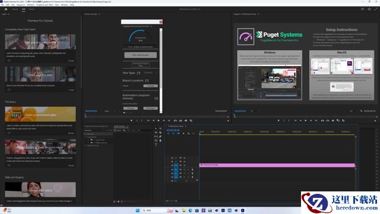Click the Export Location help [?] link
Image resolution: width=380 pixels, height=214 pixels.
pos(147,80)
